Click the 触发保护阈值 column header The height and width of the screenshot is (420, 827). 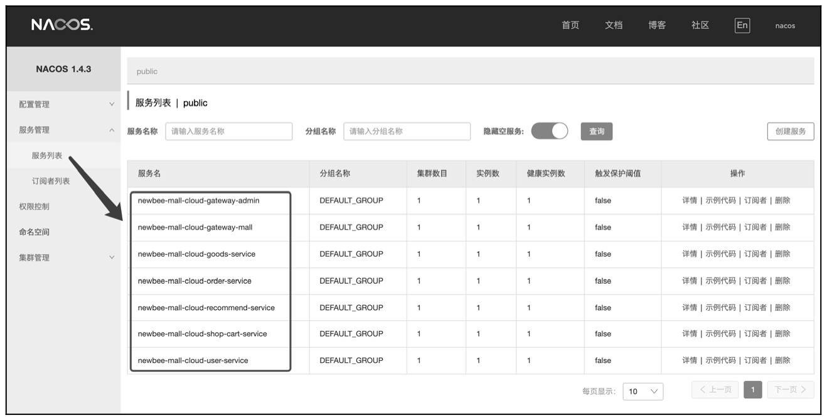[x=618, y=173]
